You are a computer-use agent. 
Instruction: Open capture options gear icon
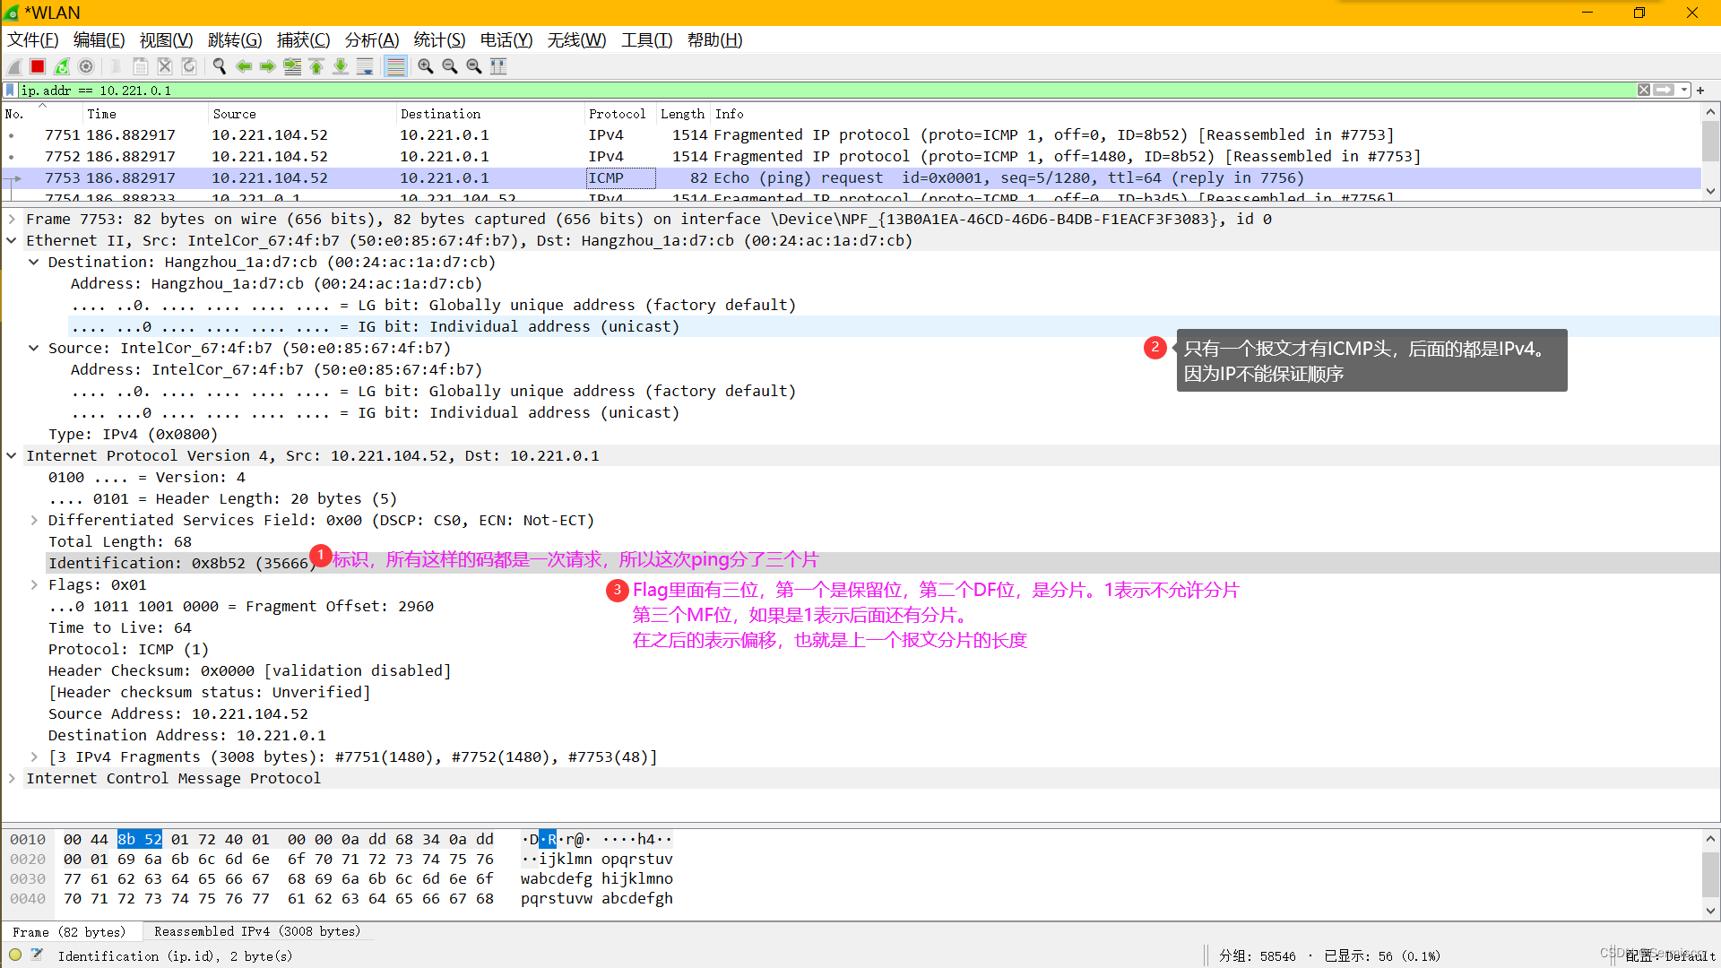(86, 66)
